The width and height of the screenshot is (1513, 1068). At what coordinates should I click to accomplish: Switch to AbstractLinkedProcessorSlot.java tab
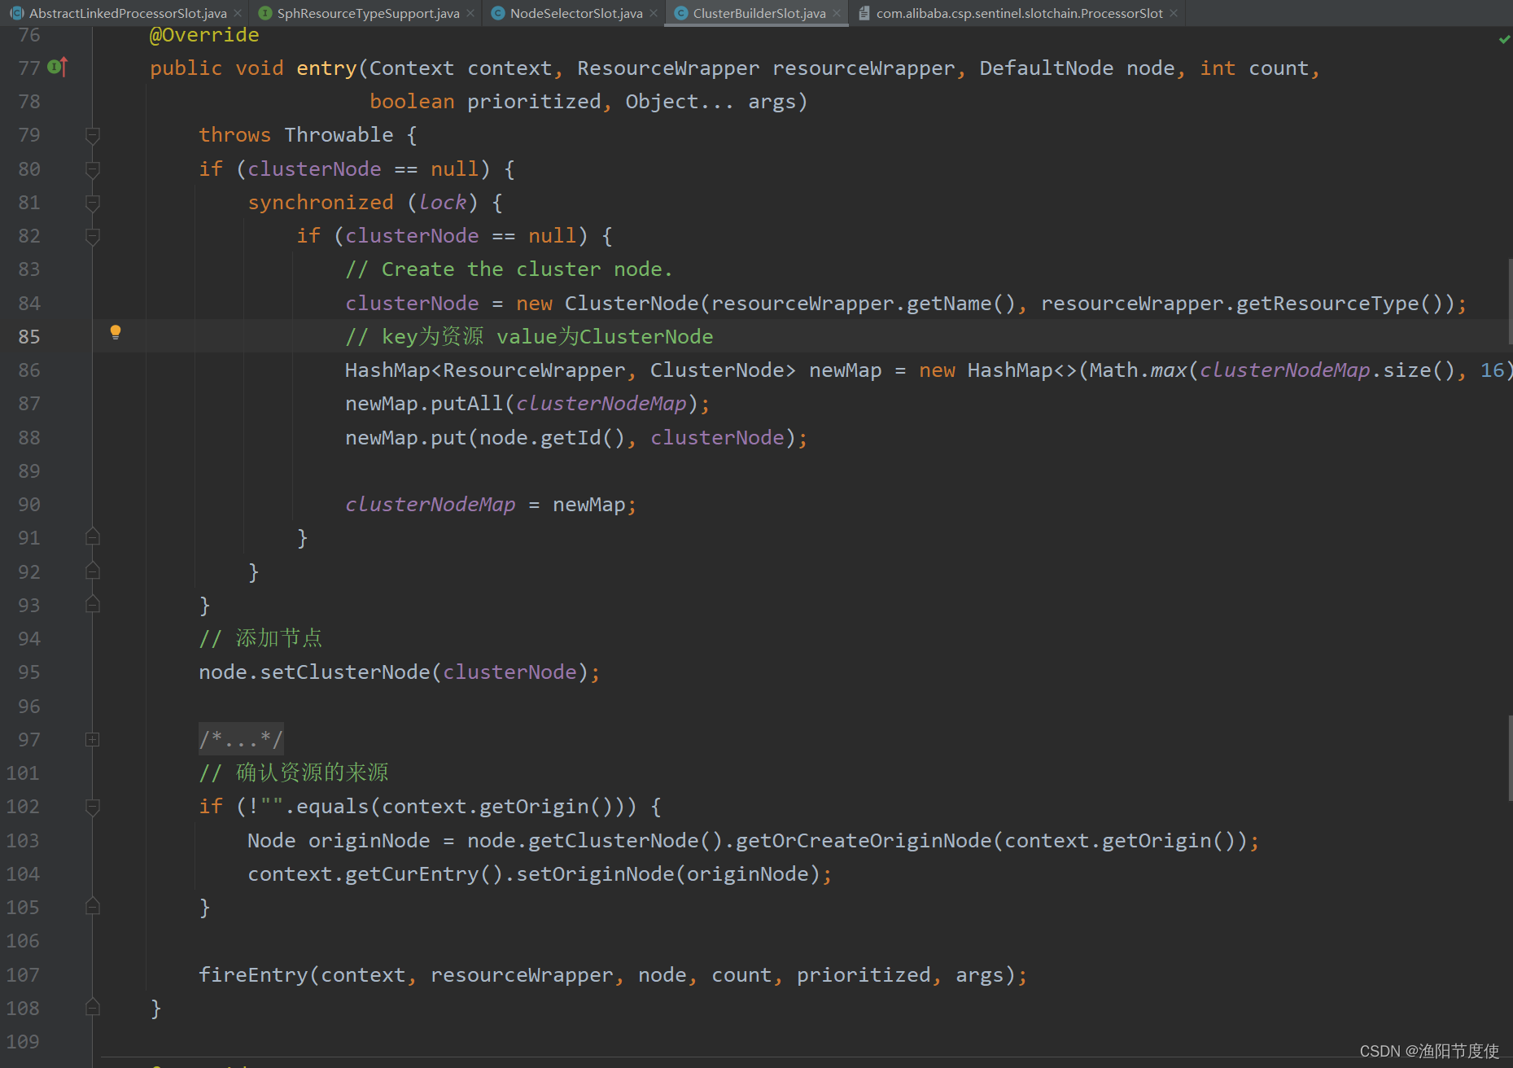[x=128, y=13]
